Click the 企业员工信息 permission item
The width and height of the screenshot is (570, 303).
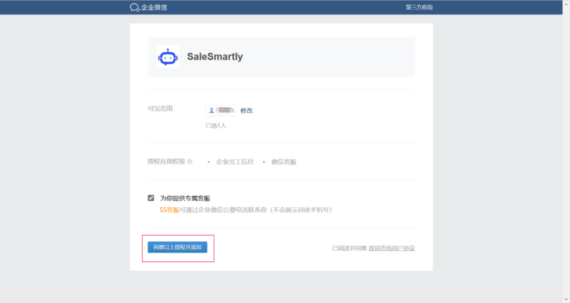click(x=235, y=162)
